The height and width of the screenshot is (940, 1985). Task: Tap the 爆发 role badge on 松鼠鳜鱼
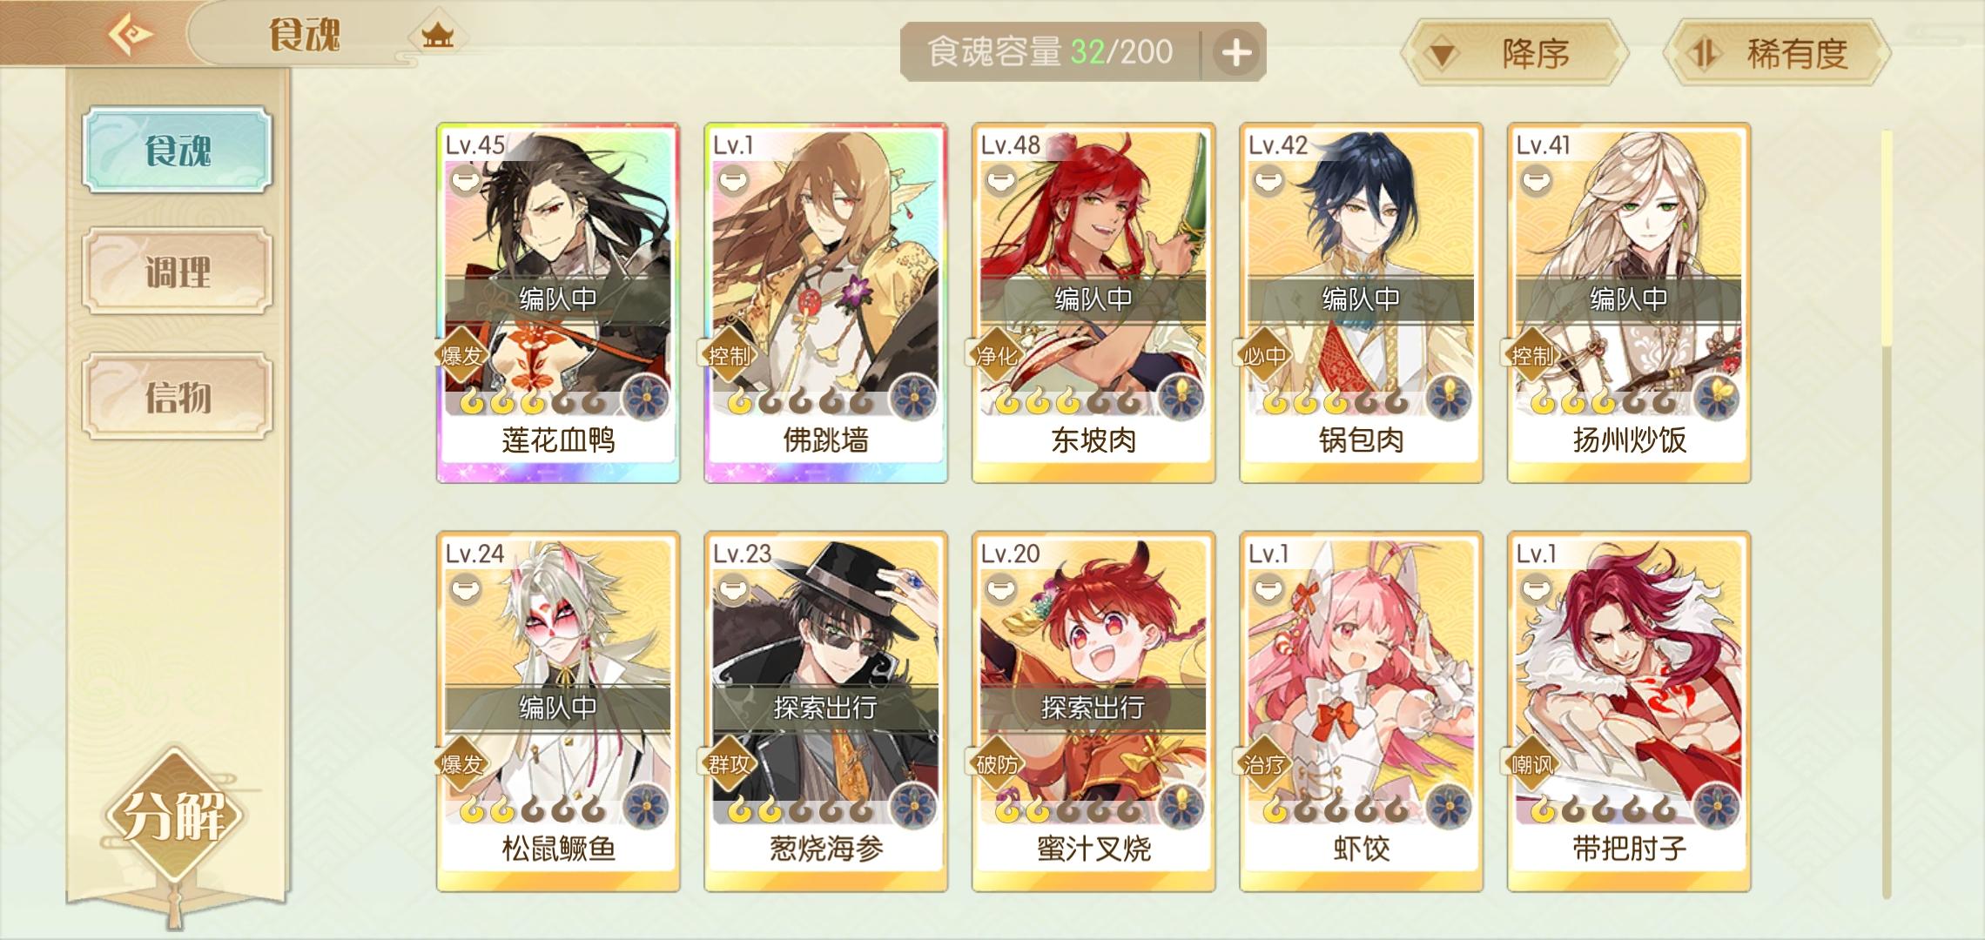click(462, 764)
